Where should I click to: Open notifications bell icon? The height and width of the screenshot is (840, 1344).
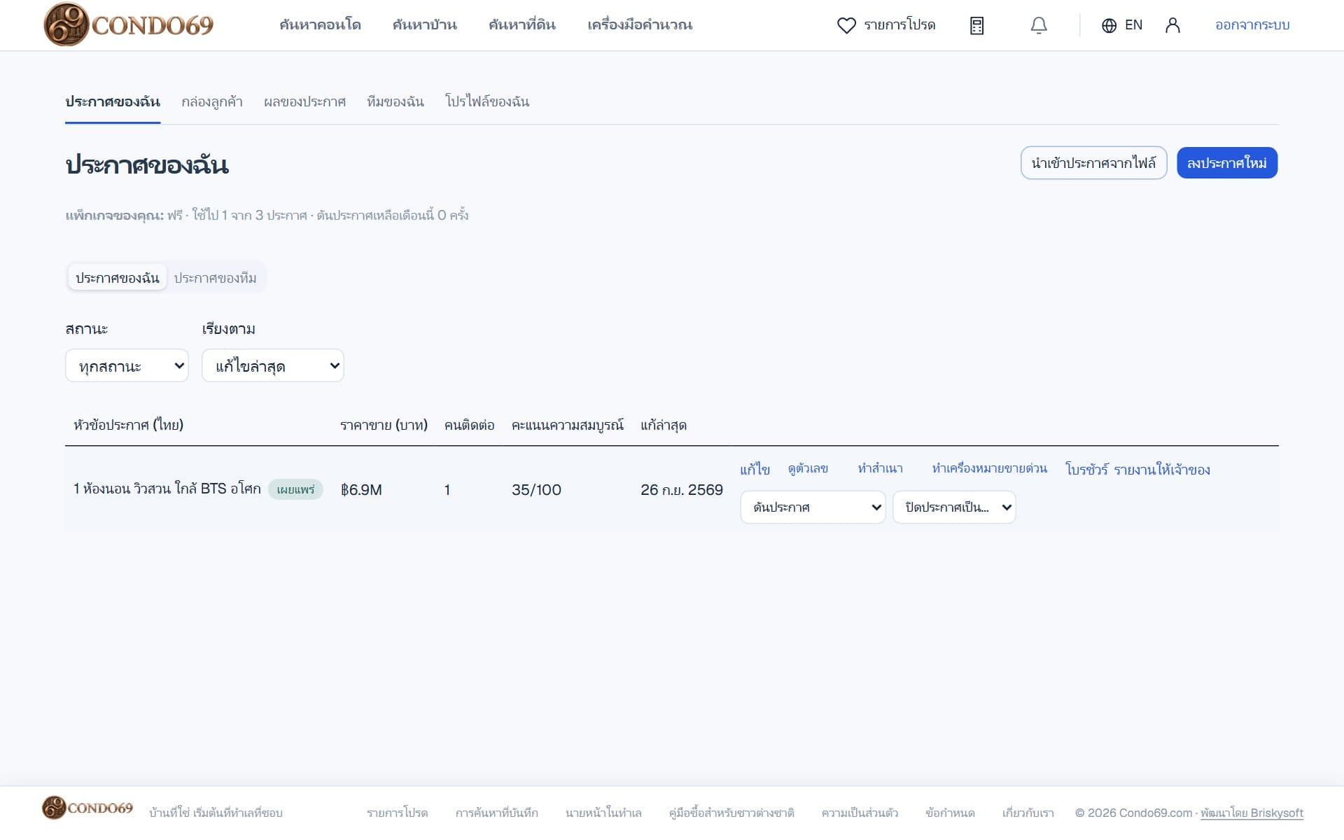tap(1039, 26)
